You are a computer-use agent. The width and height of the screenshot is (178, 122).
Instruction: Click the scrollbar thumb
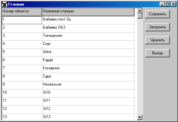[x=140, y=16]
